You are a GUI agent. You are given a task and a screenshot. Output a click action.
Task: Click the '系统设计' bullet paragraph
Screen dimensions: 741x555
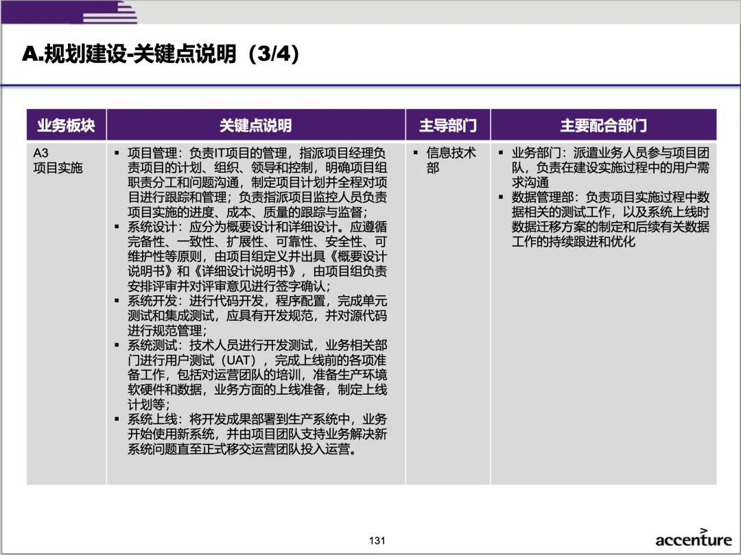coord(251,256)
